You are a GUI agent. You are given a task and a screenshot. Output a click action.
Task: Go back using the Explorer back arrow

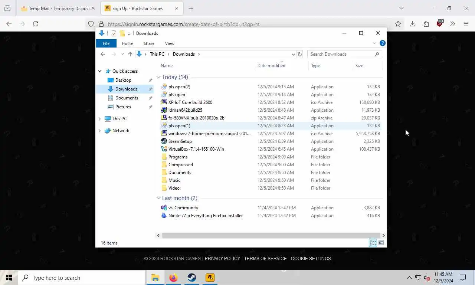(103, 54)
